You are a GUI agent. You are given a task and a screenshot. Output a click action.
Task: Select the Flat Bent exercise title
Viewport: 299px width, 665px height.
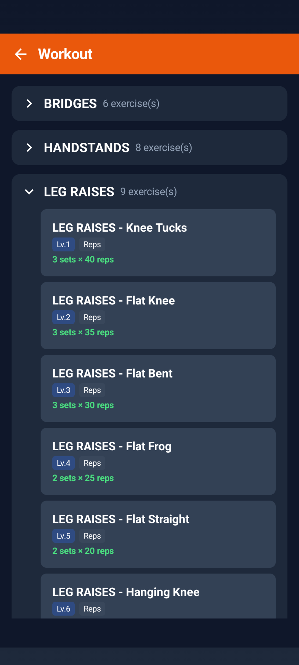(x=112, y=373)
